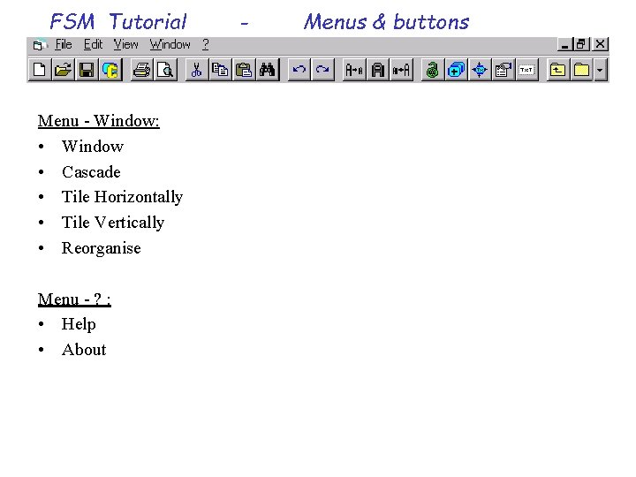Click the 'About' bullet text
The image size is (636, 477).
pyautogui.click(x=84, y=350)
